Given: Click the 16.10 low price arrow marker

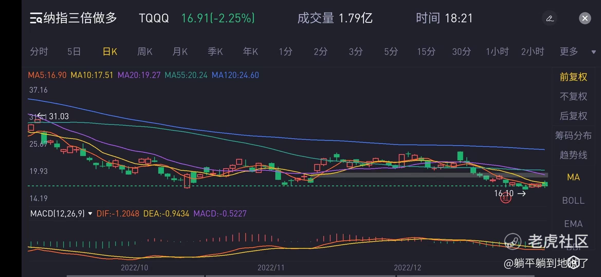Looking at the screenshot, I should pyautogui.click(x=510, y=193).
